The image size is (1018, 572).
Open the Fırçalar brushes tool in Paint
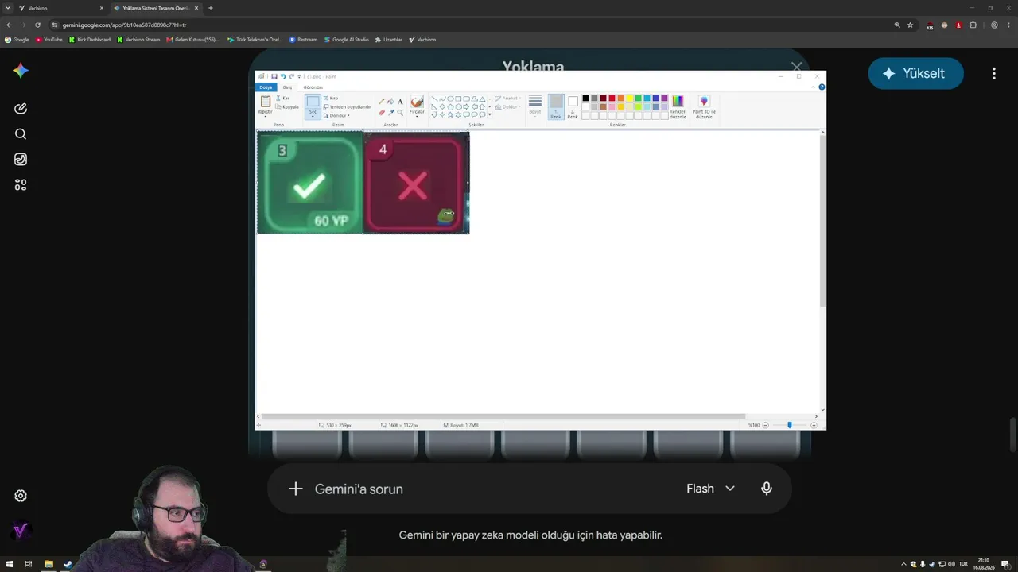point(417,106)
